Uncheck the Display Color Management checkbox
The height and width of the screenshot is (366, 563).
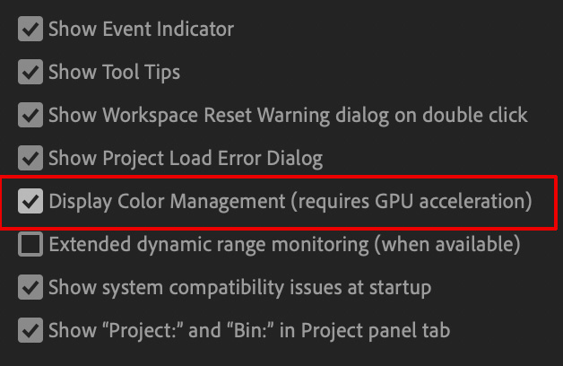[x=30, y=201]
